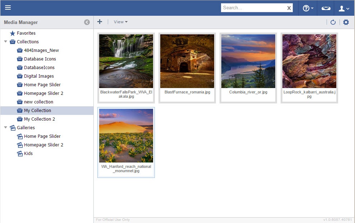The width and height of the screenshot is (355, 223).
Task: Open the help dropdown menu
Action: pyautogui.click(x=308, y=8)
